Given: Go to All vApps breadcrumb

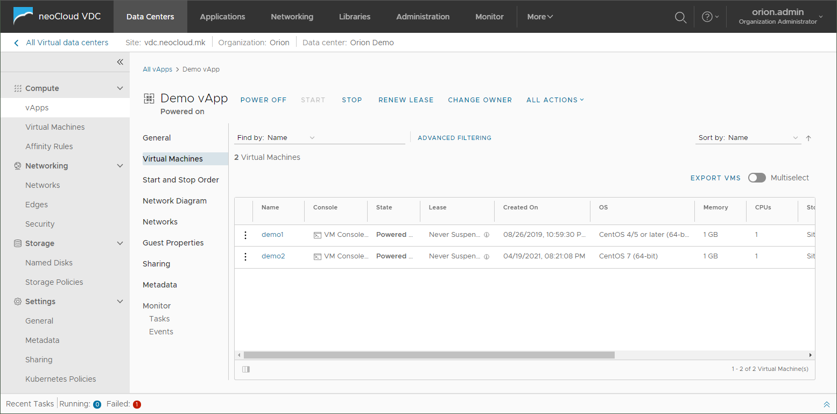Looking at the screenshot, I should [x=157, y=69].
